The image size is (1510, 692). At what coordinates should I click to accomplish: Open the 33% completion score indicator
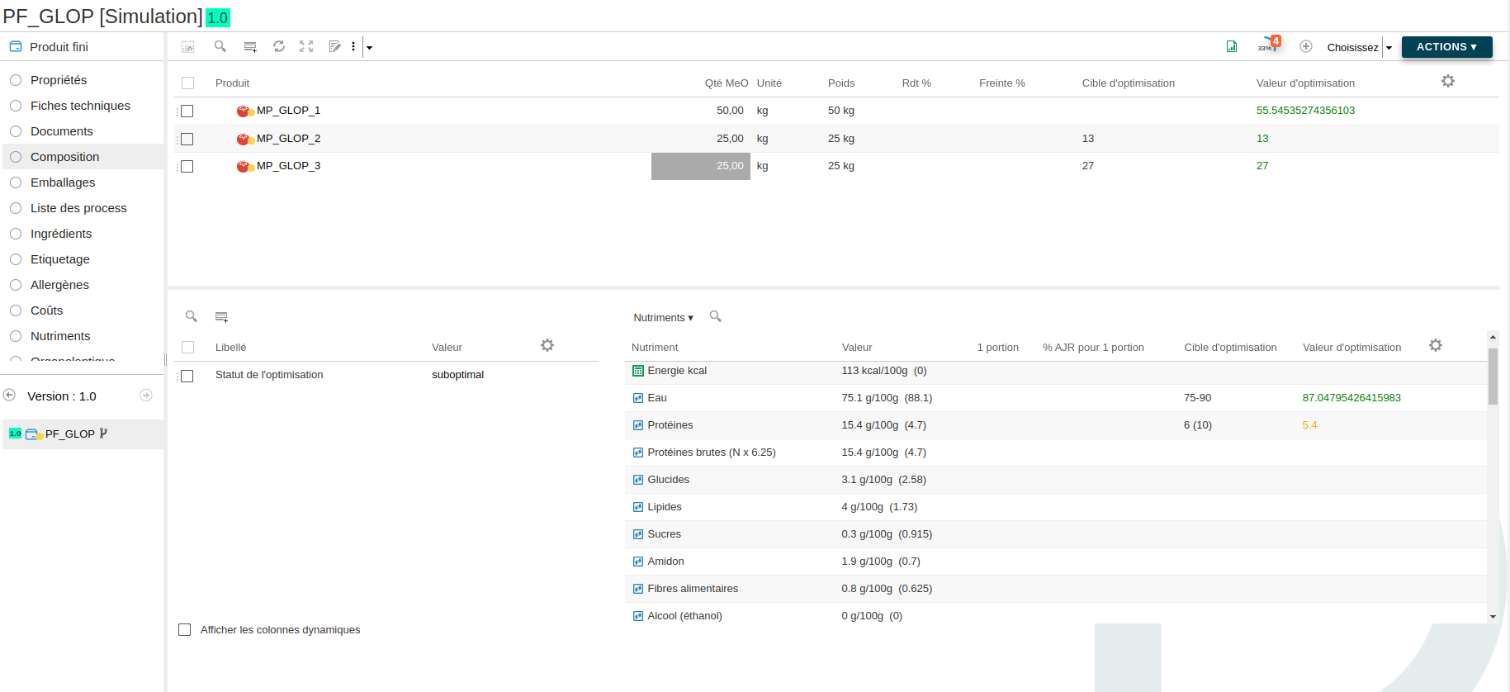tap(1269, 45)
